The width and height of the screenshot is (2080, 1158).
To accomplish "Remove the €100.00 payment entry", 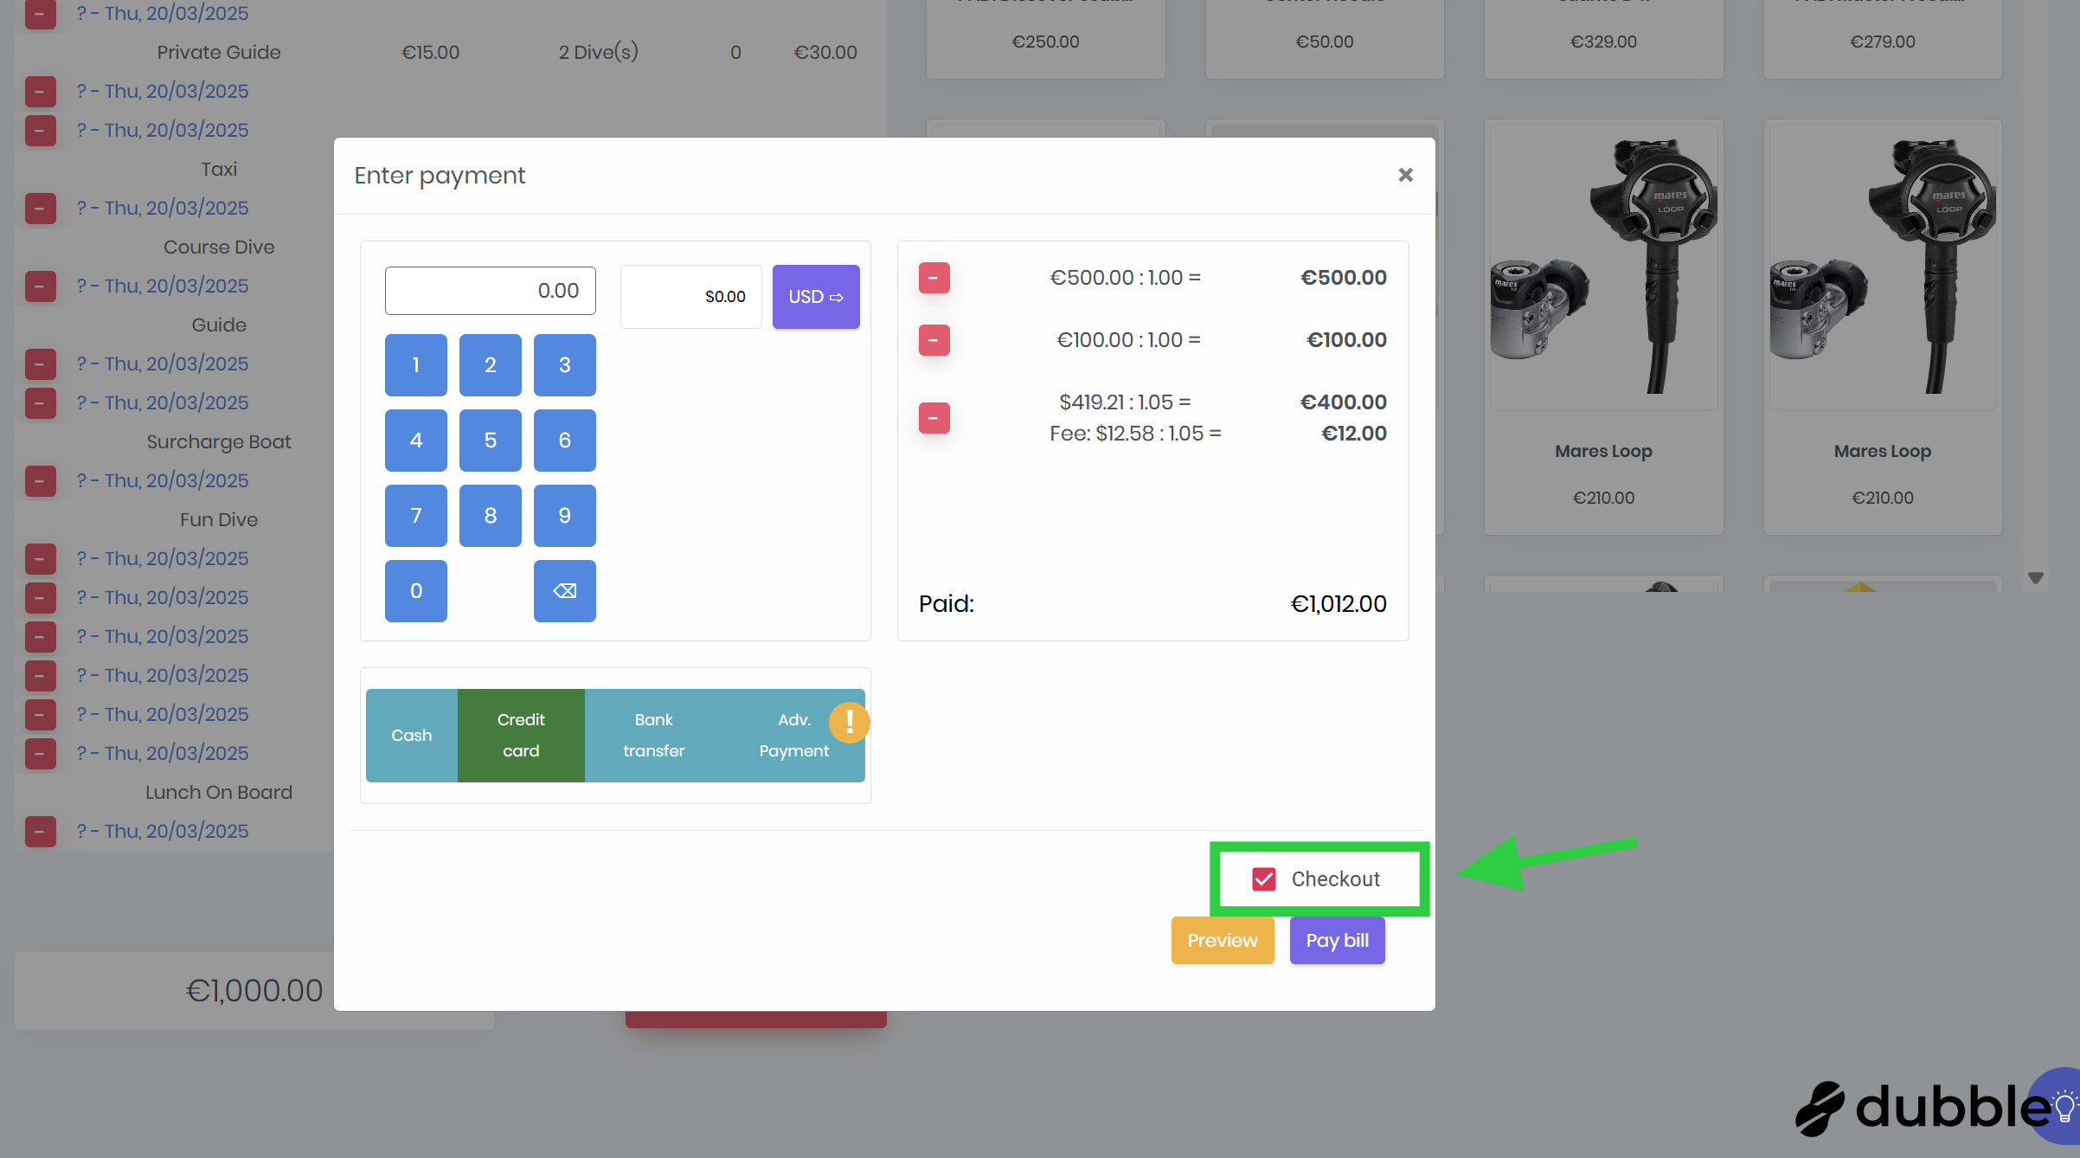I will pos(934,340).
